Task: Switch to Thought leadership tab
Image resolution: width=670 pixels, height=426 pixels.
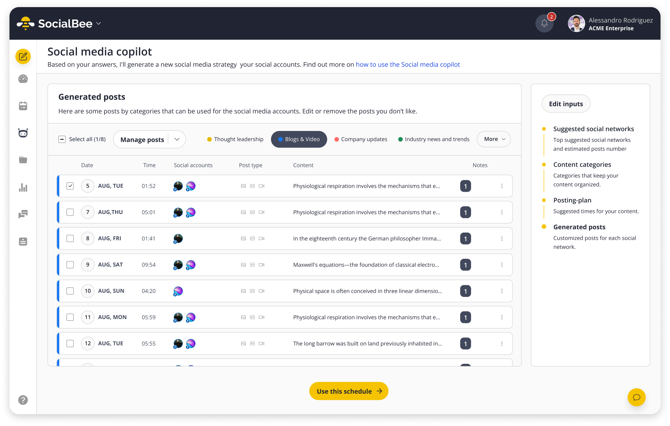Action: [x=235, y=139]
